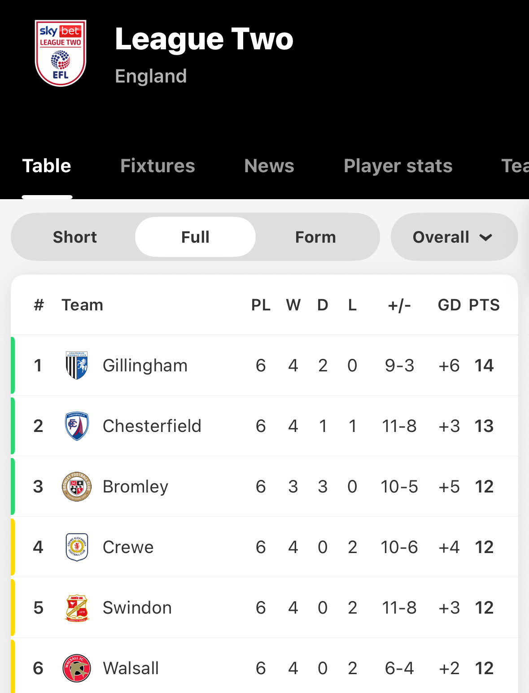Open the Chesterfield team name link
529x693 pixels.
coord(152,426)
